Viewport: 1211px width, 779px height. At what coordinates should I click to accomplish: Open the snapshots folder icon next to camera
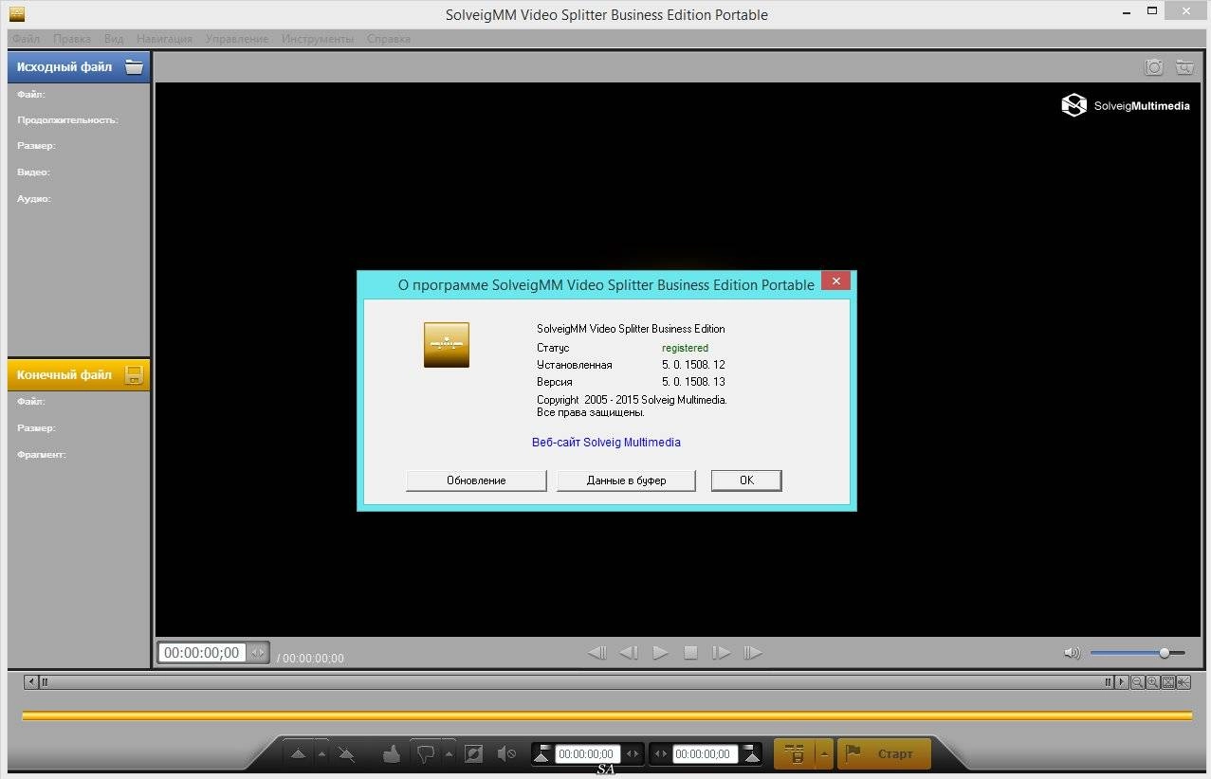coord(1183,67)
